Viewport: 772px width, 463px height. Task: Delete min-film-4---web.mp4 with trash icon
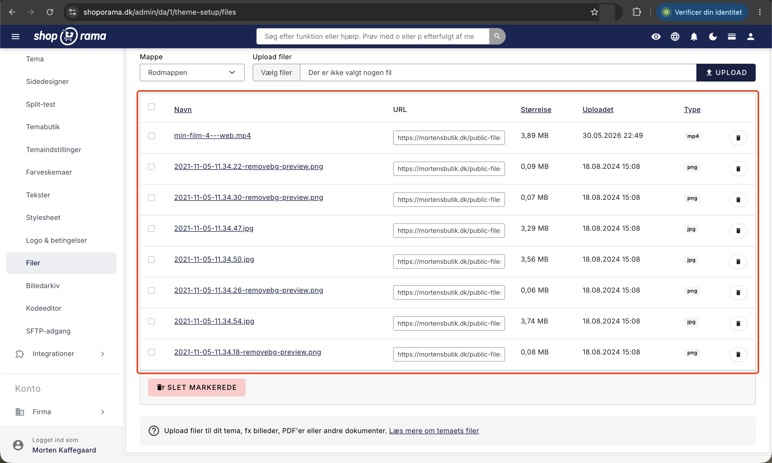[738, 138]
